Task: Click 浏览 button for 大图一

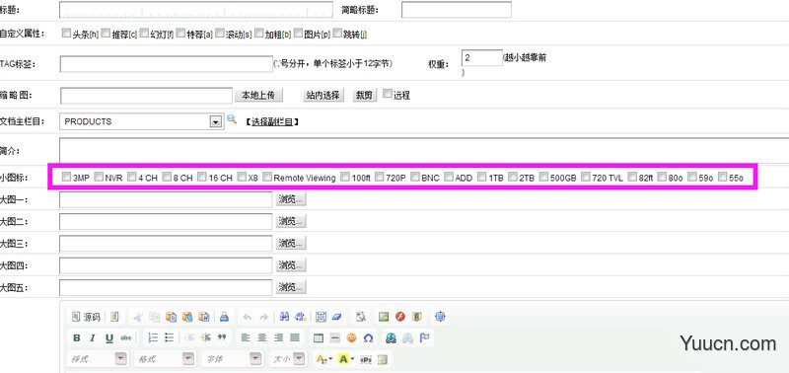Action: point(291,199)
